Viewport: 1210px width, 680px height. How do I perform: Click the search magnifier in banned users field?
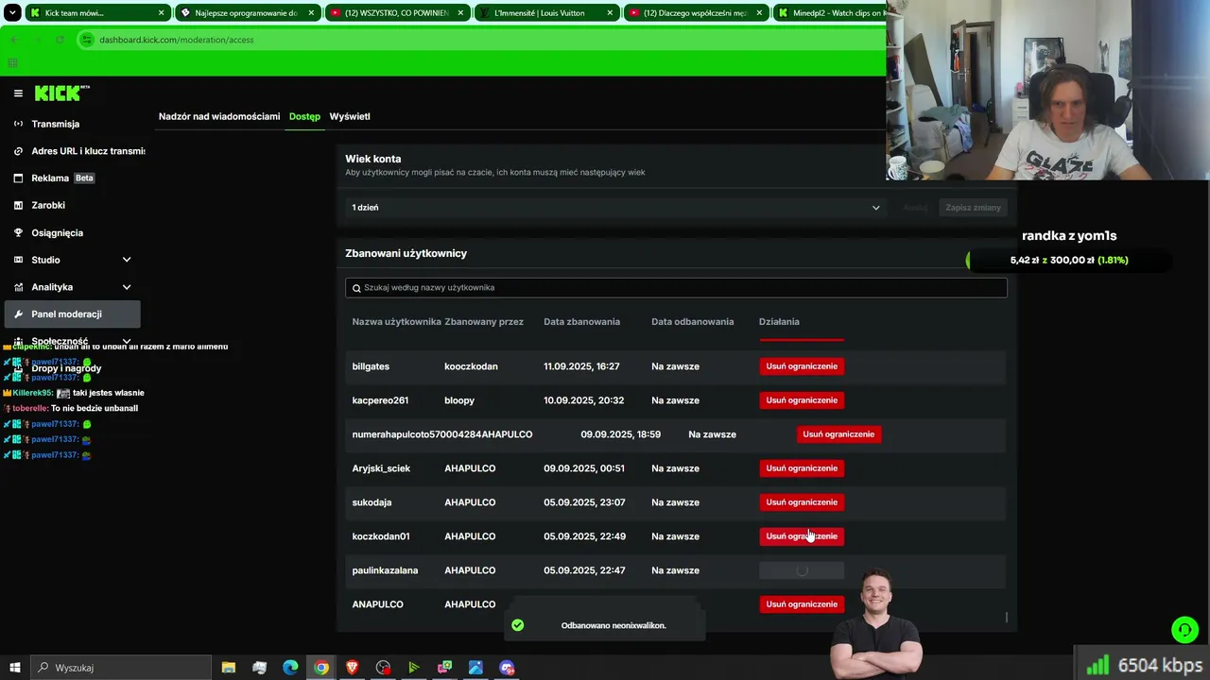pyautogui.click(x=356, y=288)
